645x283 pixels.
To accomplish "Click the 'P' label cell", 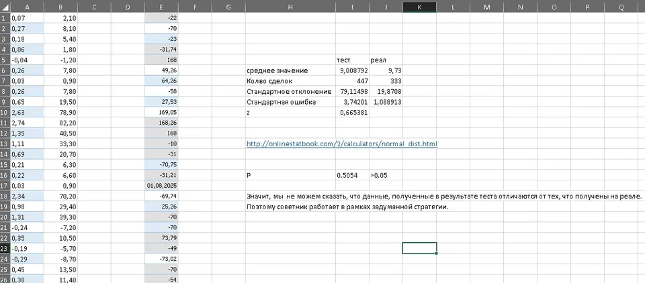I will click(291, 176).
